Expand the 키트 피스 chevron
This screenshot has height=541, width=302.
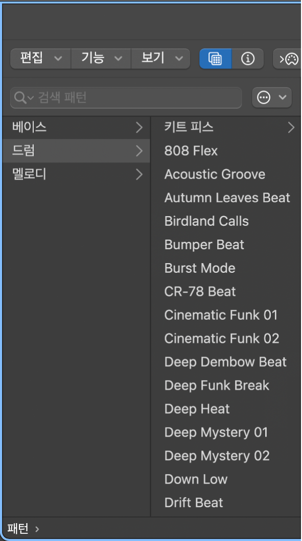coord(291,128)
